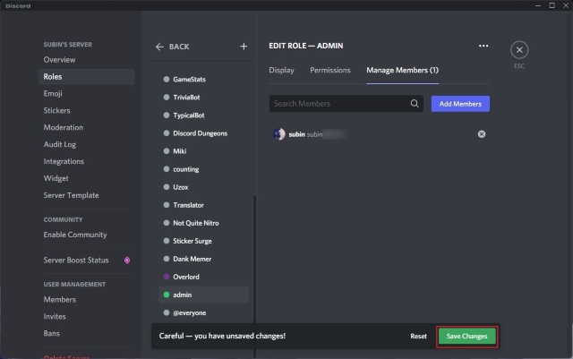Switch to the Display tab
Viewport: 573px width, 359px height.
point(281,70)
